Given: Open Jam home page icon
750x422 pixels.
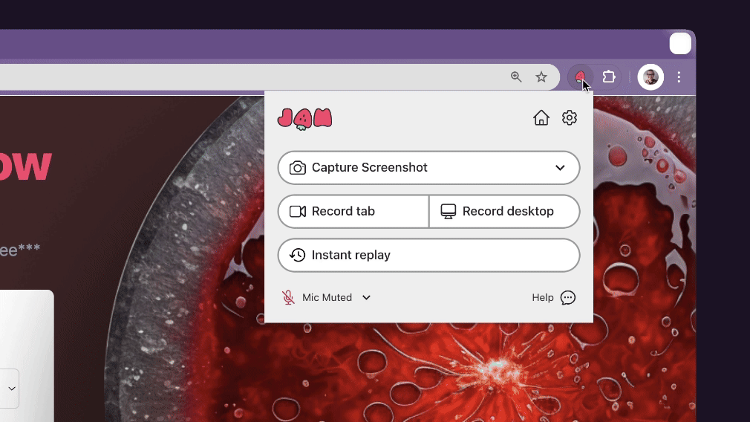Looking at the screenshot, I should coord(541,117).
